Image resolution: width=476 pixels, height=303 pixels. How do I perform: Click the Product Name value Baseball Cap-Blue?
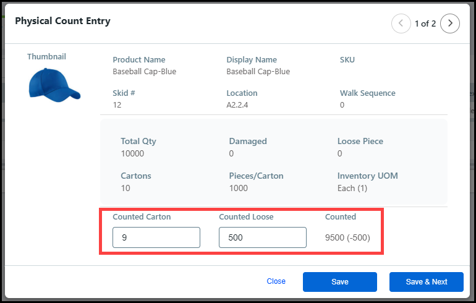coord(144,72)
